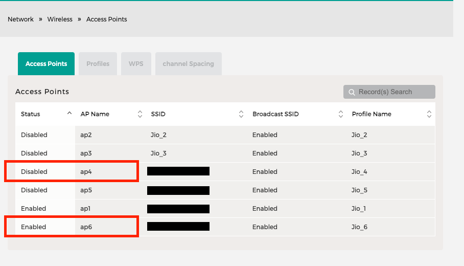Sort by Status column arrow
Image resolution: width=464 pixels, height=266 pixels.
click(x=69, y=113)
